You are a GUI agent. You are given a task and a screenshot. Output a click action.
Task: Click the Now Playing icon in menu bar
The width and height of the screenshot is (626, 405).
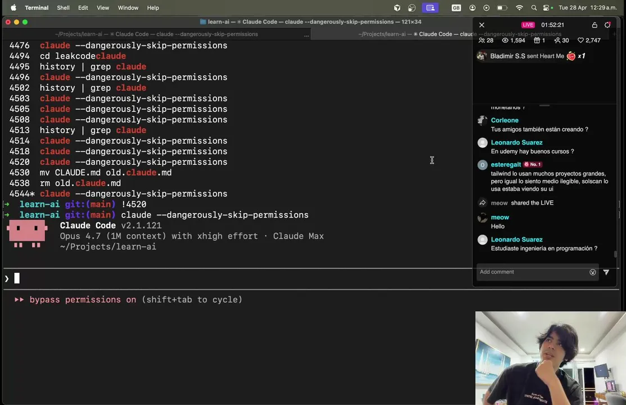(x=486, y=8)
